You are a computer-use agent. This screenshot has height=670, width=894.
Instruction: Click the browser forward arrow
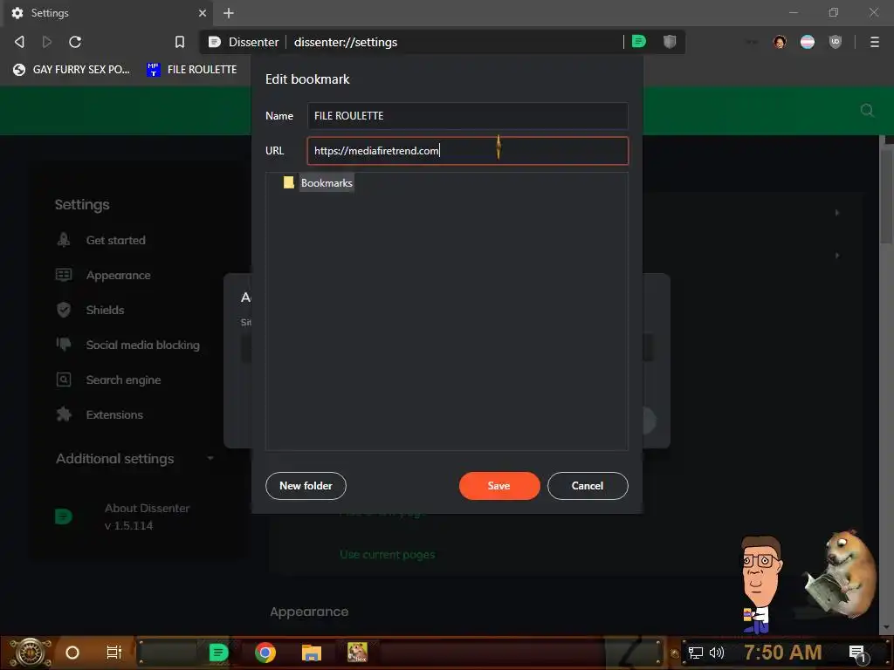click(x=47, y=42)
